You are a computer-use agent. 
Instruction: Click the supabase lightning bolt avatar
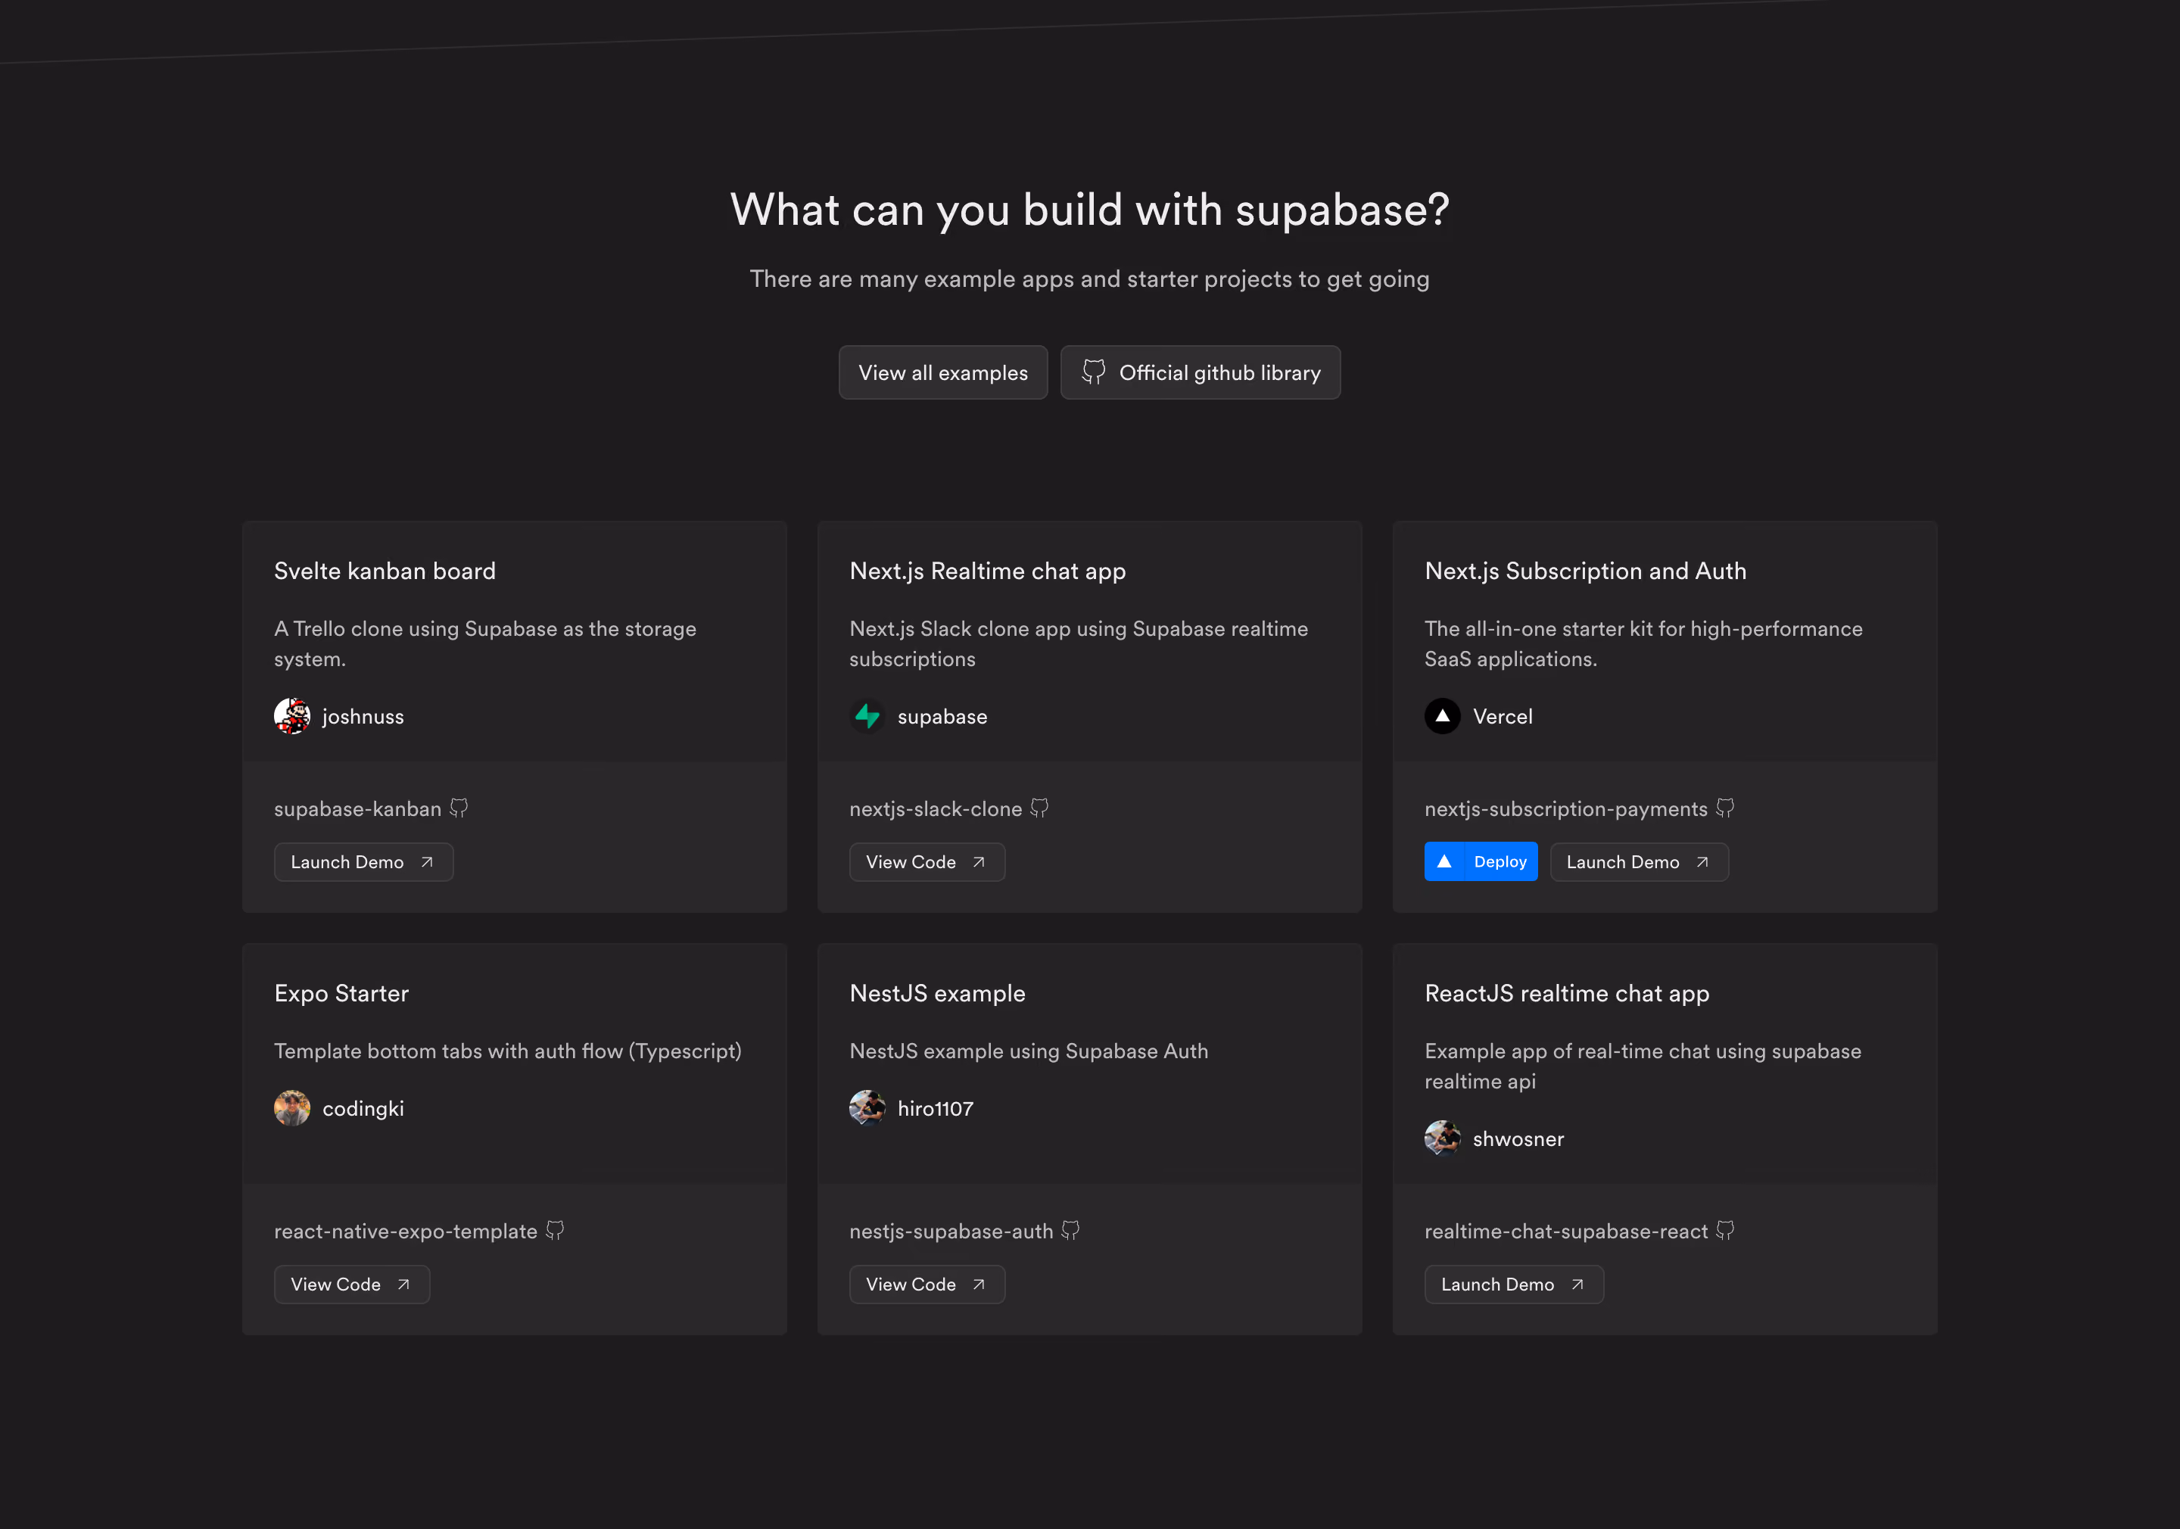pyautogui.click(x=867, y=716)
